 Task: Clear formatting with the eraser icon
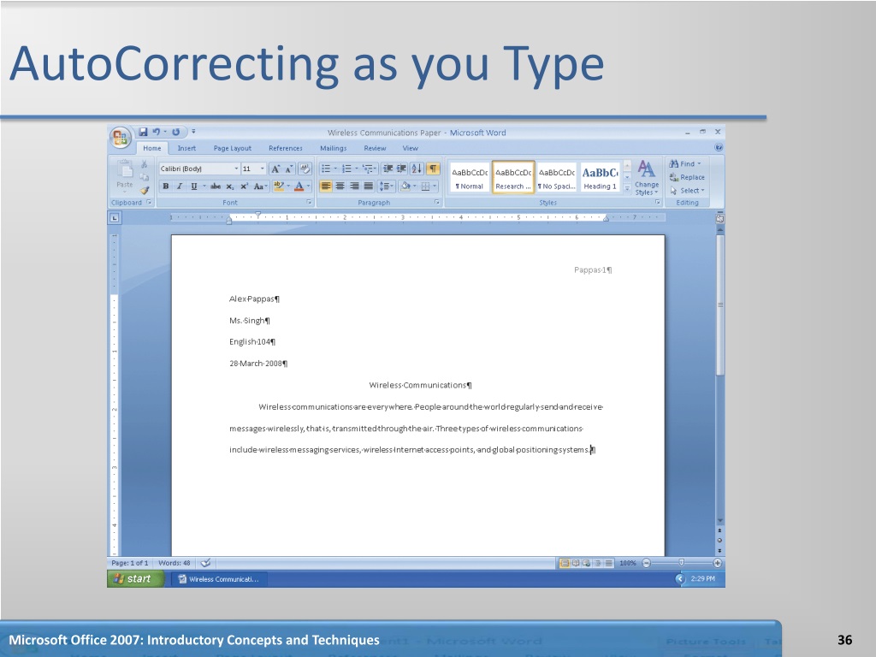[305, 169]
